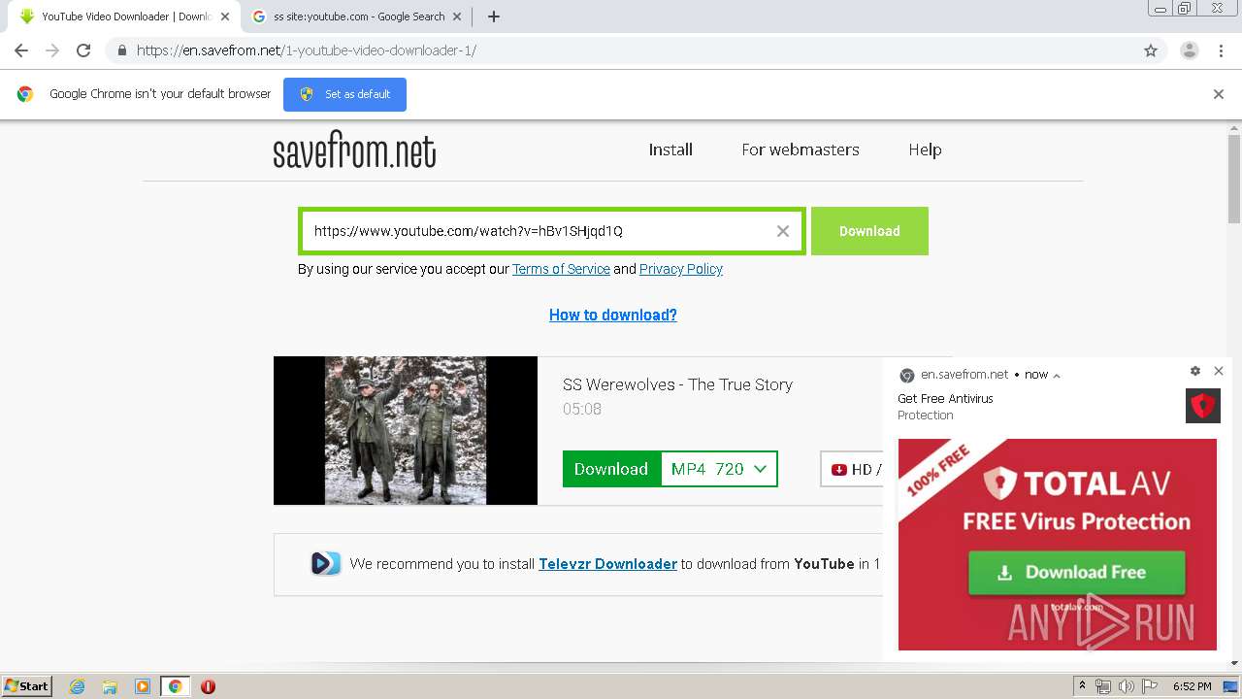
Task: Click the light green Download button
Action: [x=869, y=231]
